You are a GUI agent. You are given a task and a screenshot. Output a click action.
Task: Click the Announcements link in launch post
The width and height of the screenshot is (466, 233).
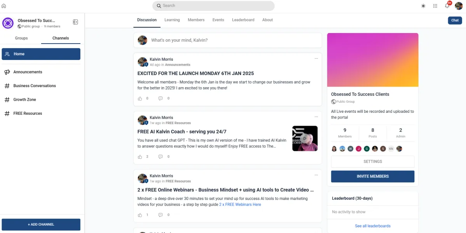[178, 65]
